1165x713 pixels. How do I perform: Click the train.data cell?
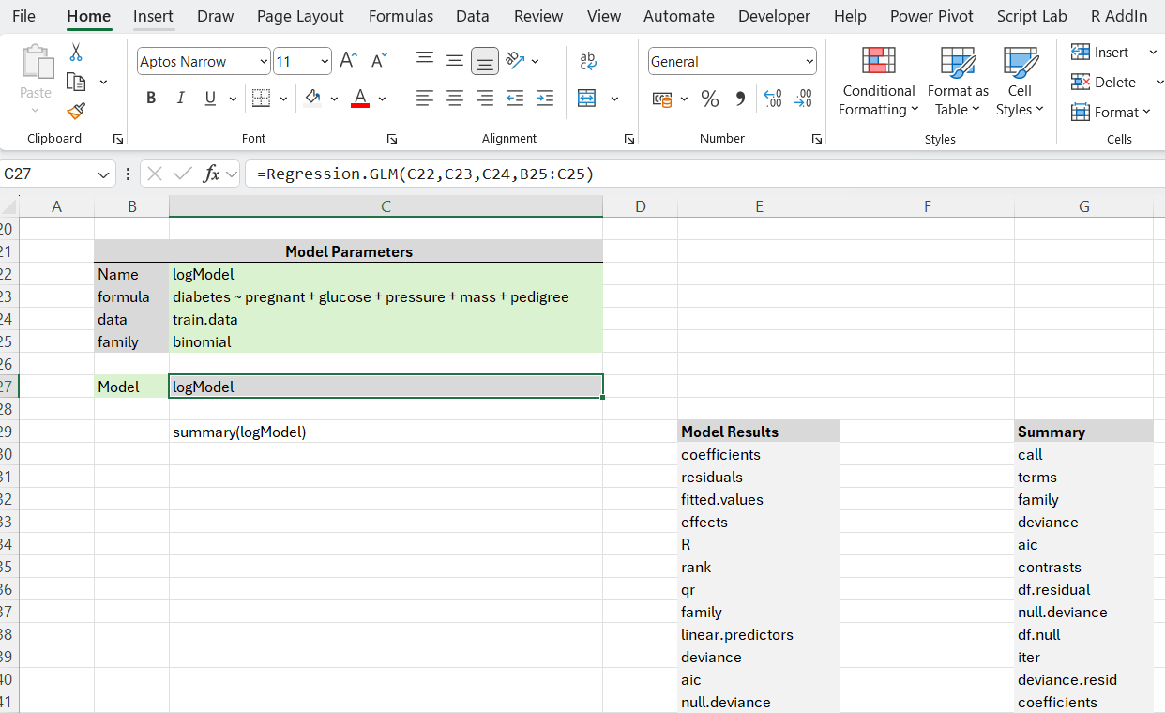click(386, 319)
